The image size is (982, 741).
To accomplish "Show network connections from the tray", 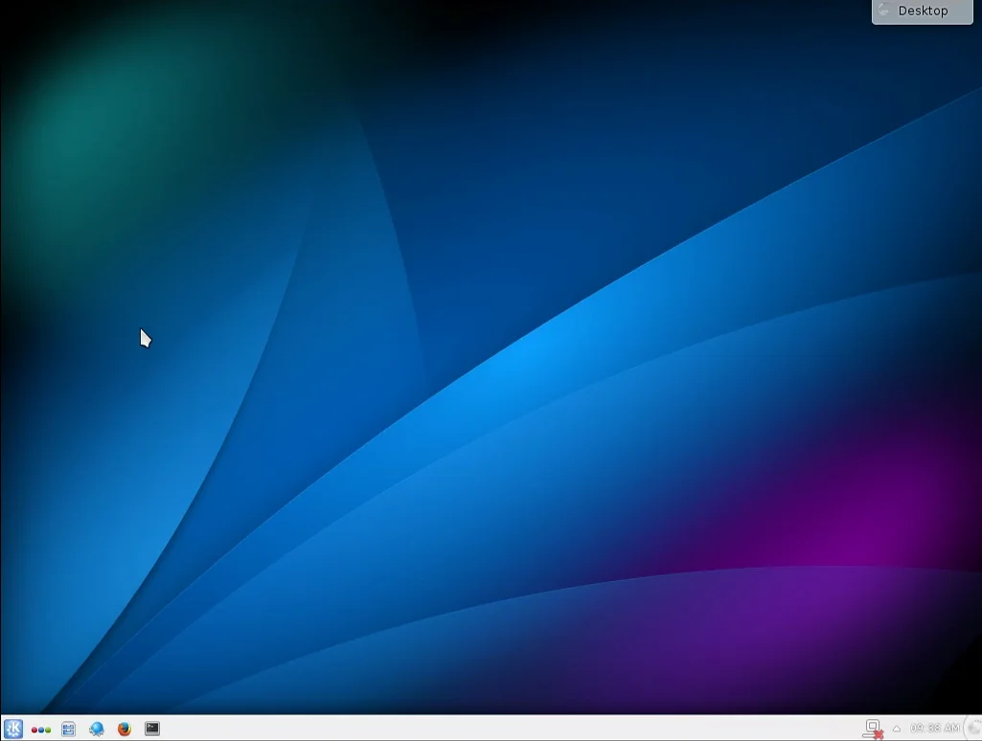I will pos(873,729).
